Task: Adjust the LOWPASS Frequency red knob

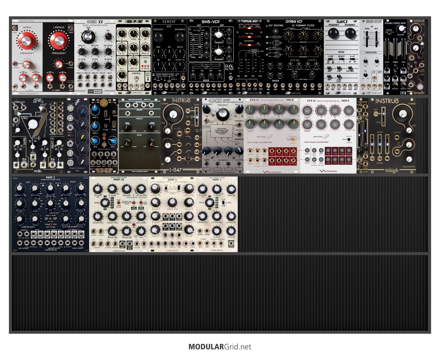Action: 59,41
